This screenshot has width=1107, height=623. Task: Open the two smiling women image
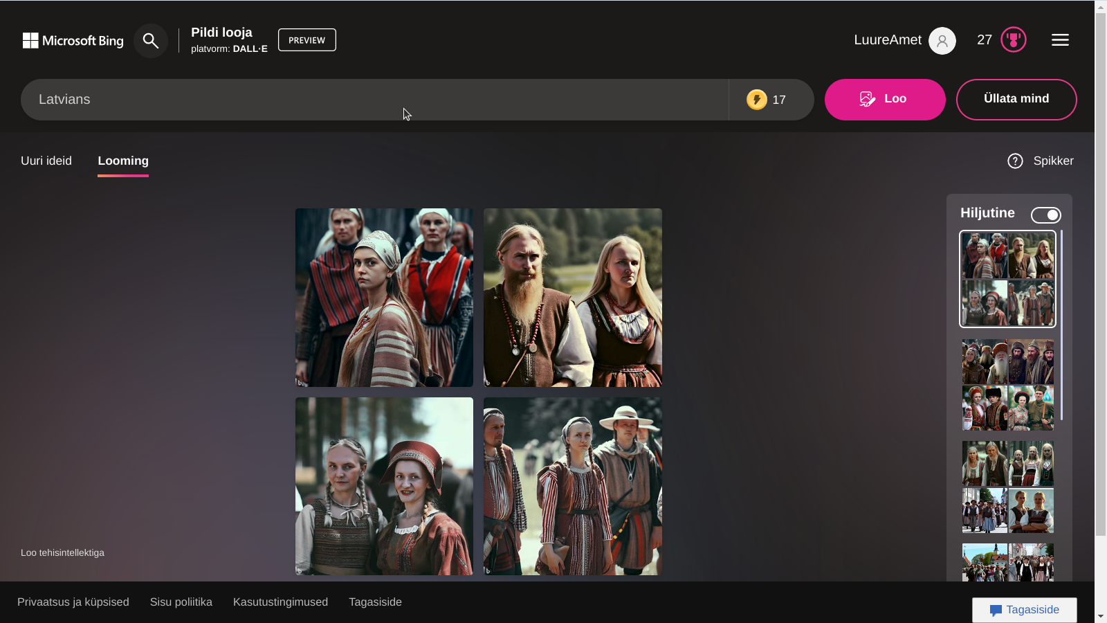[384, 486]
